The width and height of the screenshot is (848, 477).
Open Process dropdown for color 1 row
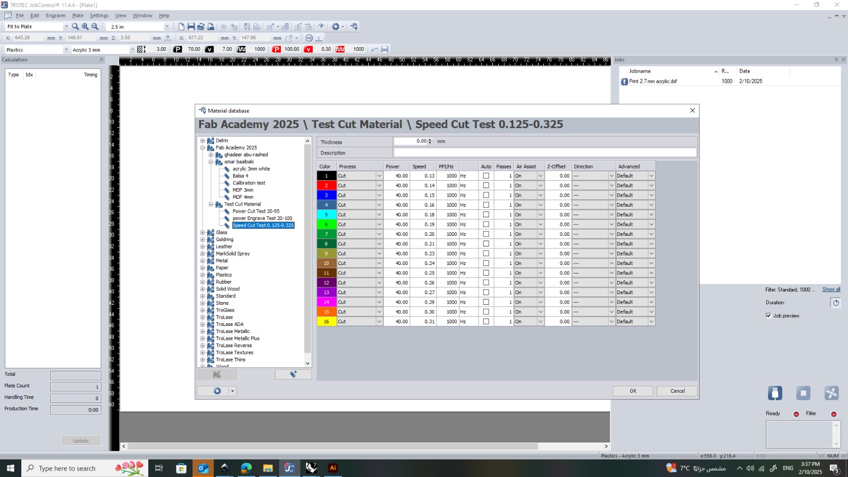(x=379, y=176)
